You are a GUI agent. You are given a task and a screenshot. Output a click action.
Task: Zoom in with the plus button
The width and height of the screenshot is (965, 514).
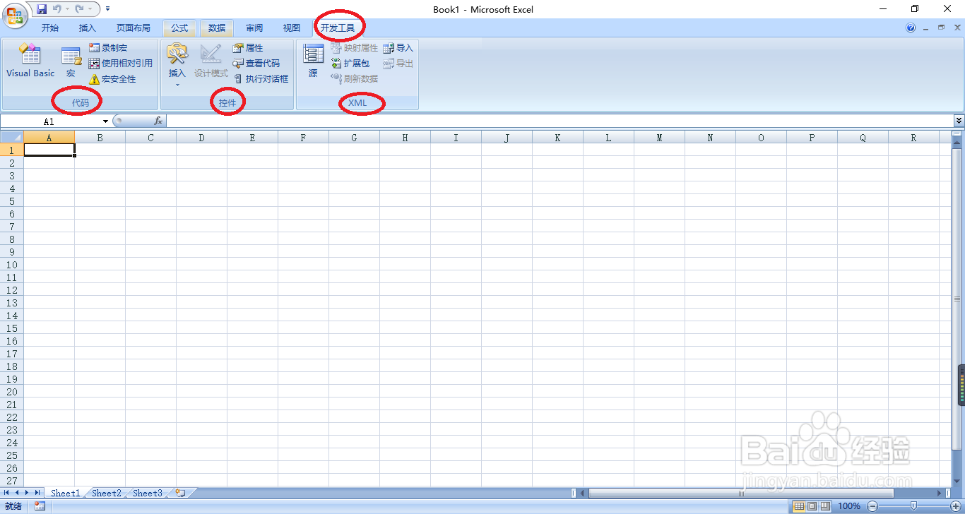click(x=955, y=506)
